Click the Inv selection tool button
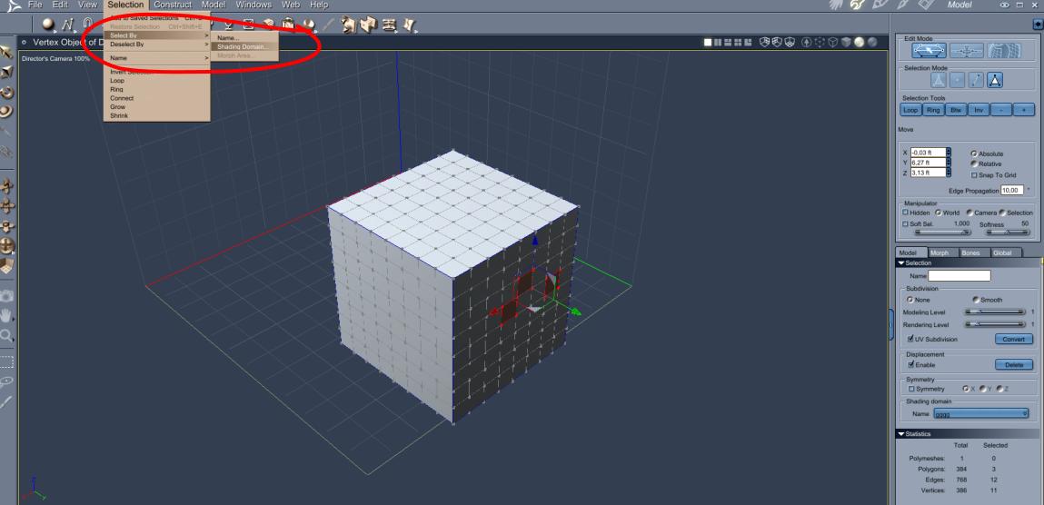 [978, 110]
